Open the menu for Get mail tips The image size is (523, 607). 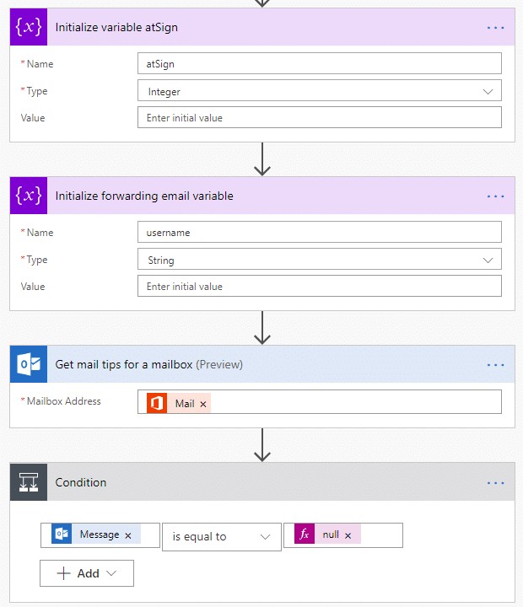click(495, 365)
